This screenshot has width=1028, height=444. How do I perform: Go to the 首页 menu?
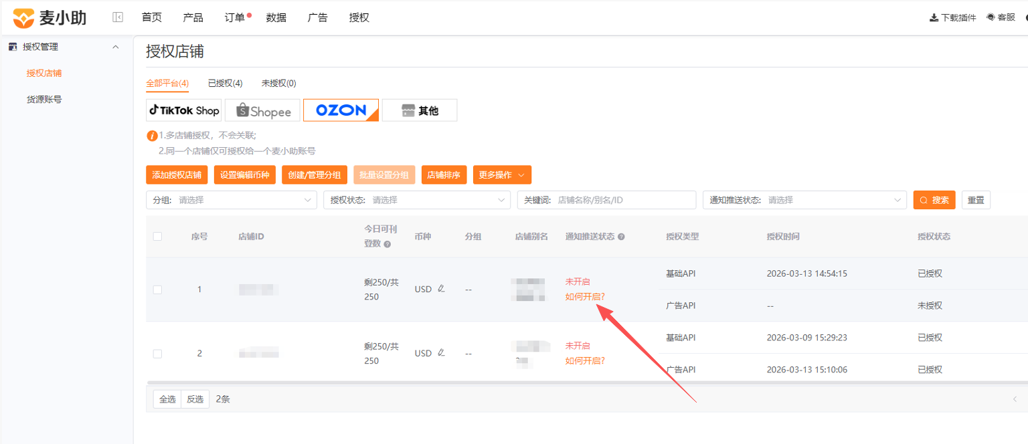point(152,18)
